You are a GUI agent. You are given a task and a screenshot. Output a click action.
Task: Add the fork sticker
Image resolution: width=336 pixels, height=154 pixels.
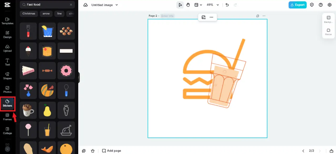click(28, 31)
